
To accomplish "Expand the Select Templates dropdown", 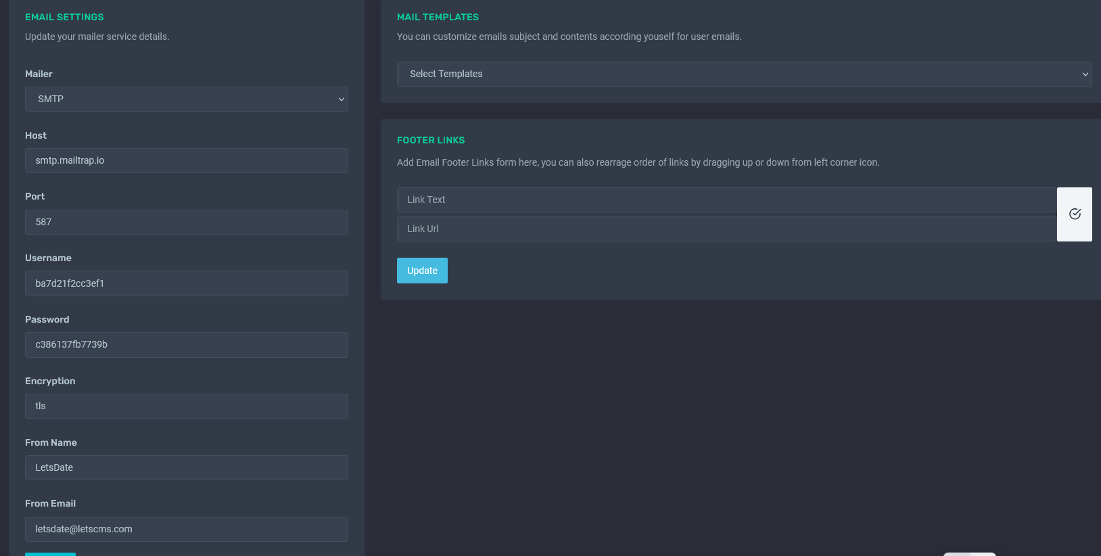I will pyautogui.click(x=744, y=74).
